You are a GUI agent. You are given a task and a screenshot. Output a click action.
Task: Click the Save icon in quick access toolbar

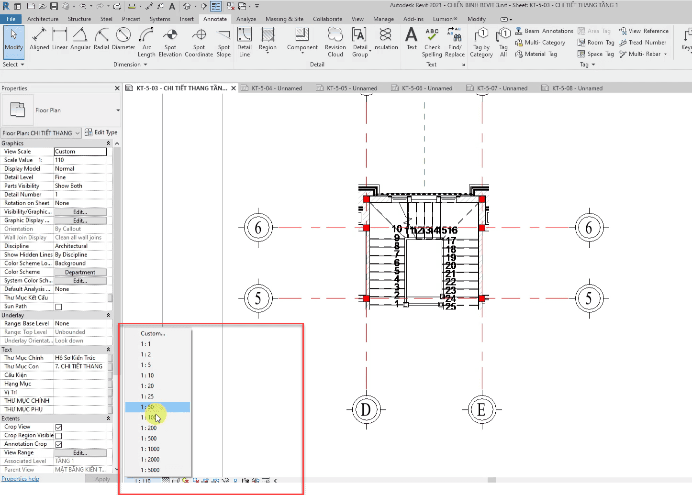[x=54, y=6]
